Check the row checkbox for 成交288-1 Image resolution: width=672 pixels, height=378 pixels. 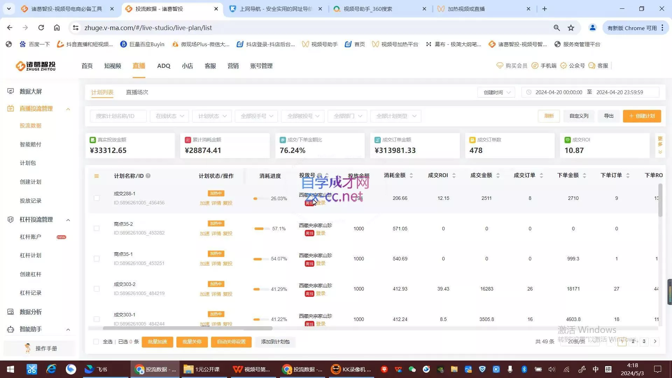point(97,198)
